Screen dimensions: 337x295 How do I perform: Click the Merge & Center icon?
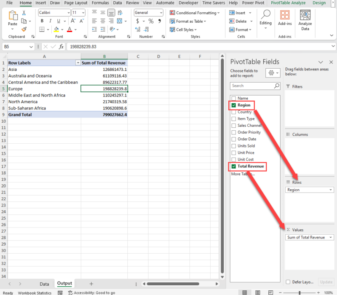[x=119, y=21]
